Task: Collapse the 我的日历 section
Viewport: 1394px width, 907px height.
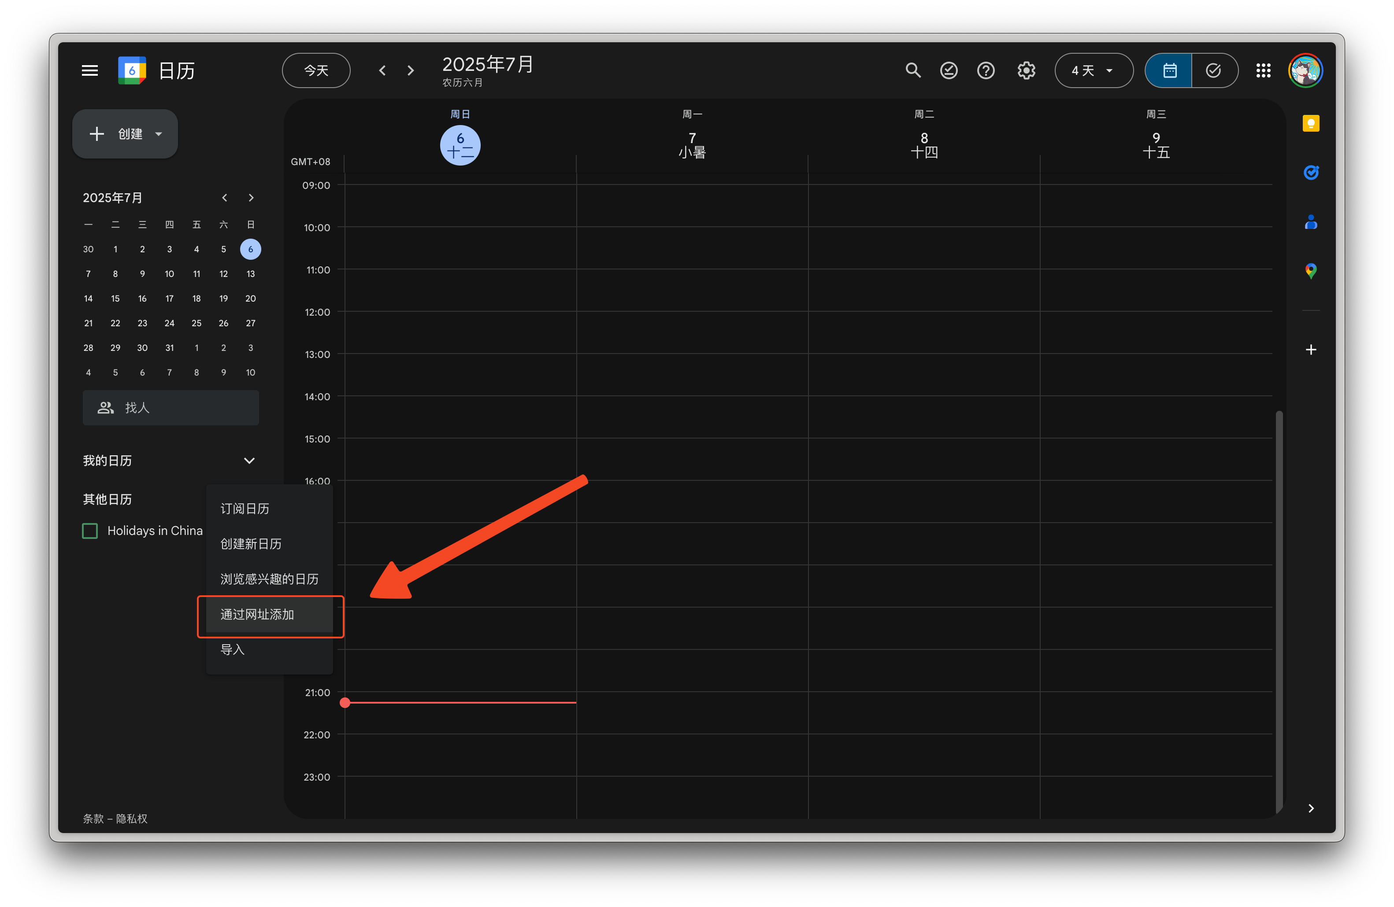Action: [x=249, y=461]
